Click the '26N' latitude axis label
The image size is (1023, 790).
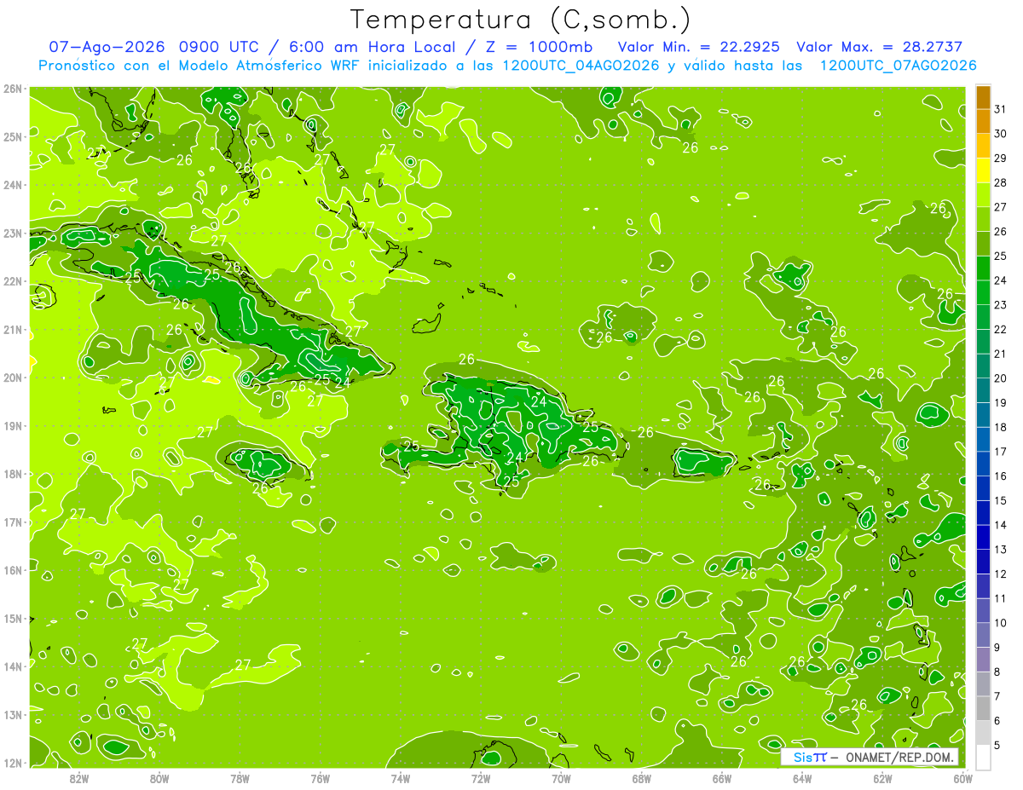coord(14,89)
